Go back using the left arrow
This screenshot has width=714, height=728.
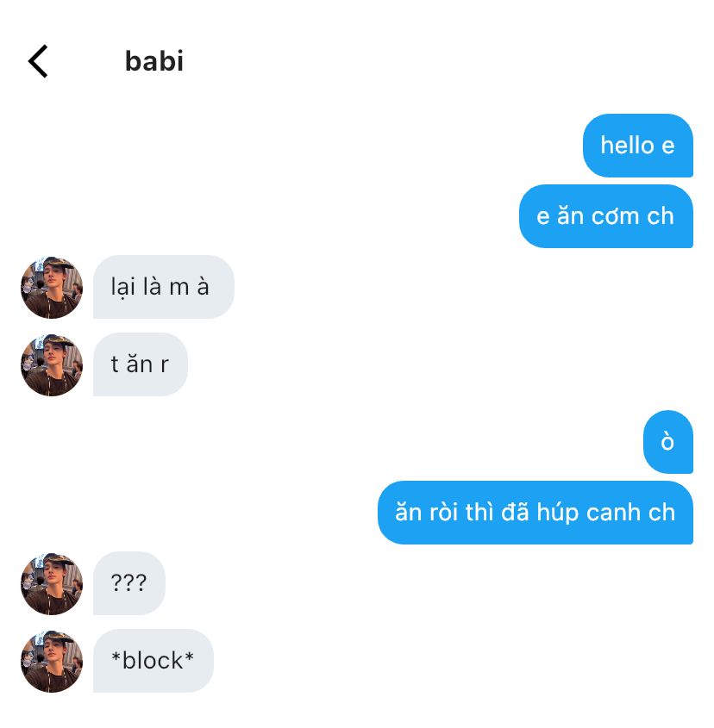pyautogui.click(x=38, y=61)
